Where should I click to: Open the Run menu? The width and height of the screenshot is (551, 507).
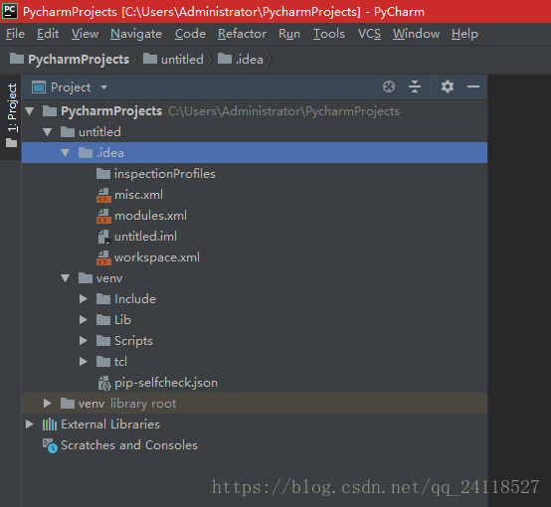click(289, 34)
